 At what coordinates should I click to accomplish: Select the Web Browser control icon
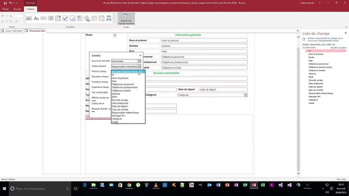tap(51, 19)
